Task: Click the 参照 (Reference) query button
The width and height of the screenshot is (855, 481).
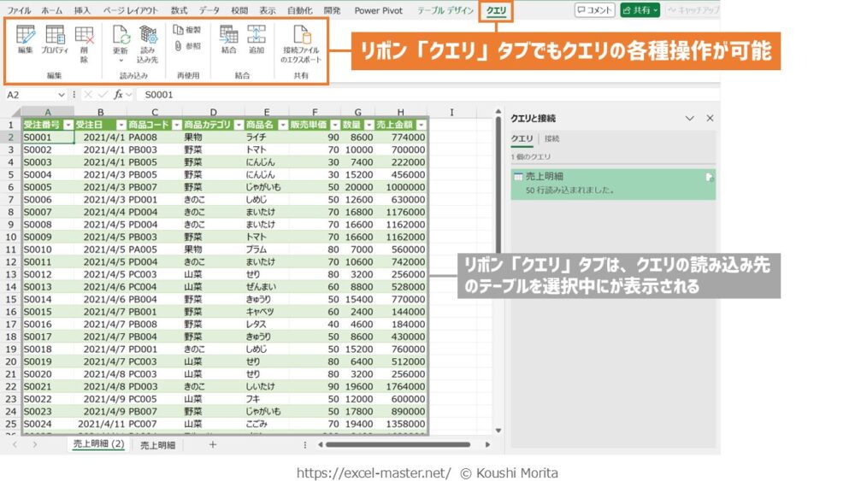Action: click(186, 46)
